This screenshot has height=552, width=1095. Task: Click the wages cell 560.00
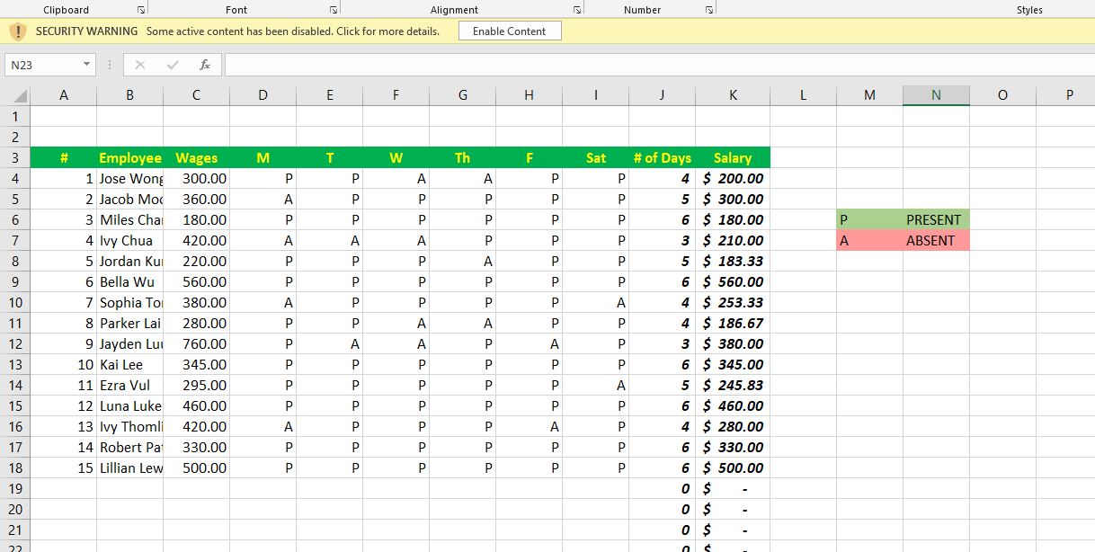(197, 282)
